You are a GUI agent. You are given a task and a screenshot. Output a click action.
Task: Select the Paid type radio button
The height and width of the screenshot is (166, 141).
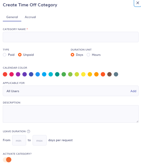[5, 55]
